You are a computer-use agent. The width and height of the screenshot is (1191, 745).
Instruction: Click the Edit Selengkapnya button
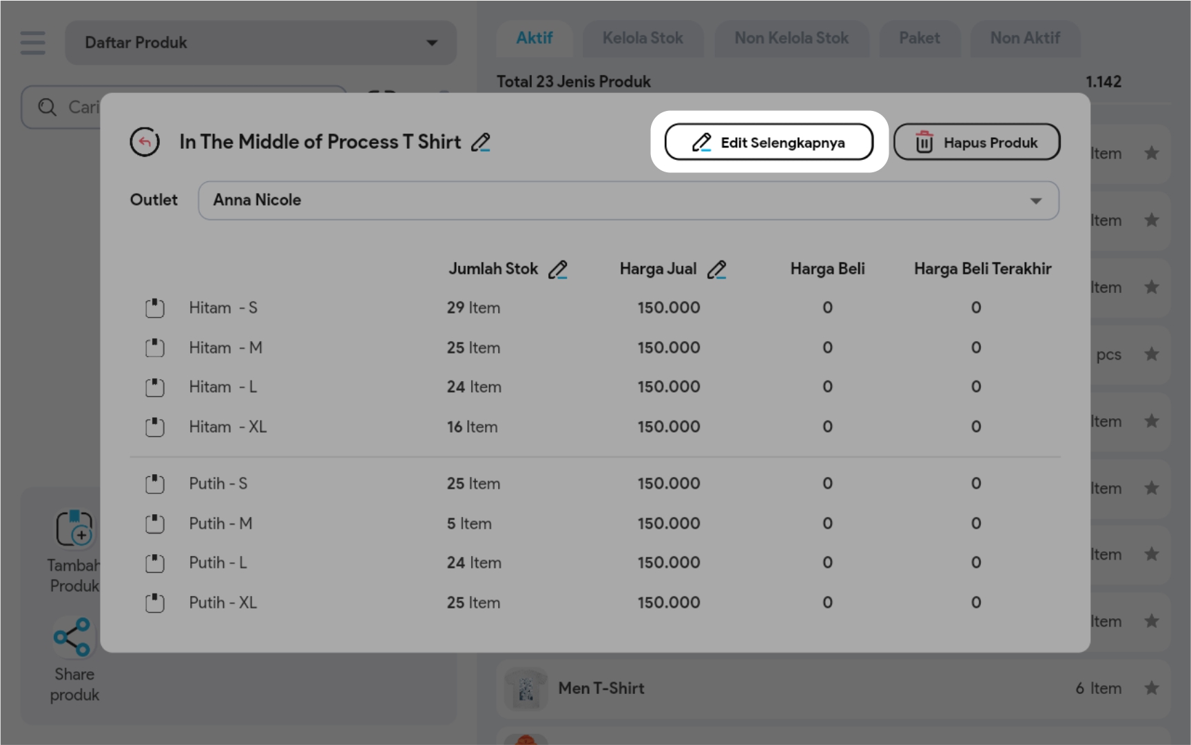[769, 143]
